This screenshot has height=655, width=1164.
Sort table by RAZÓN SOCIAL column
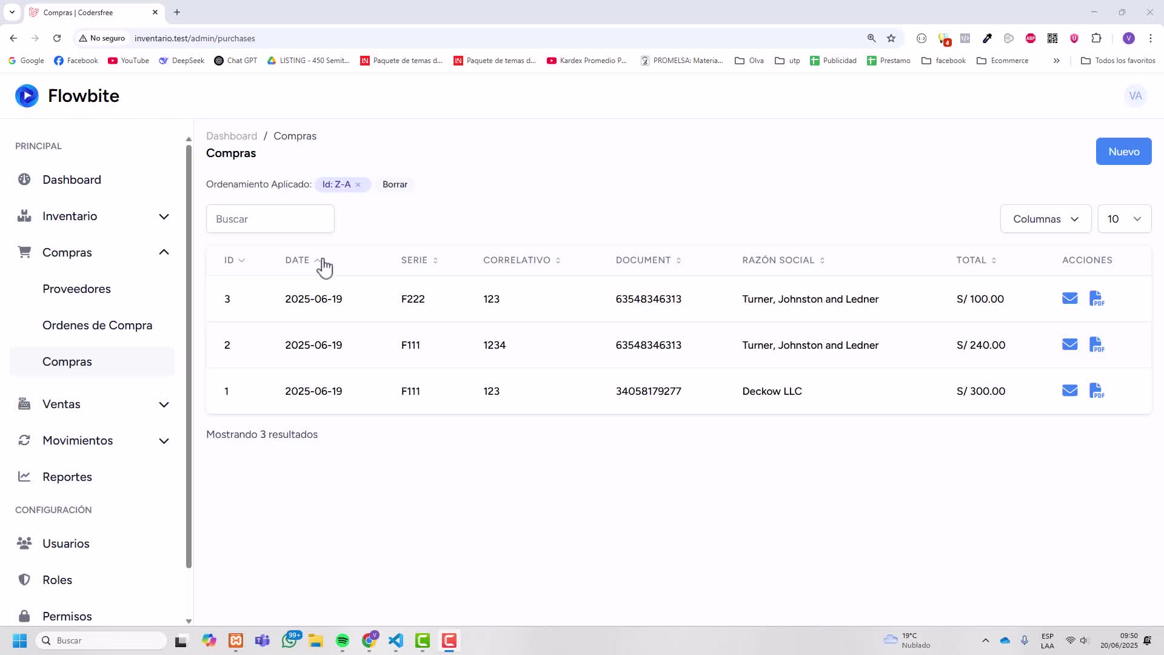point(783,260)
